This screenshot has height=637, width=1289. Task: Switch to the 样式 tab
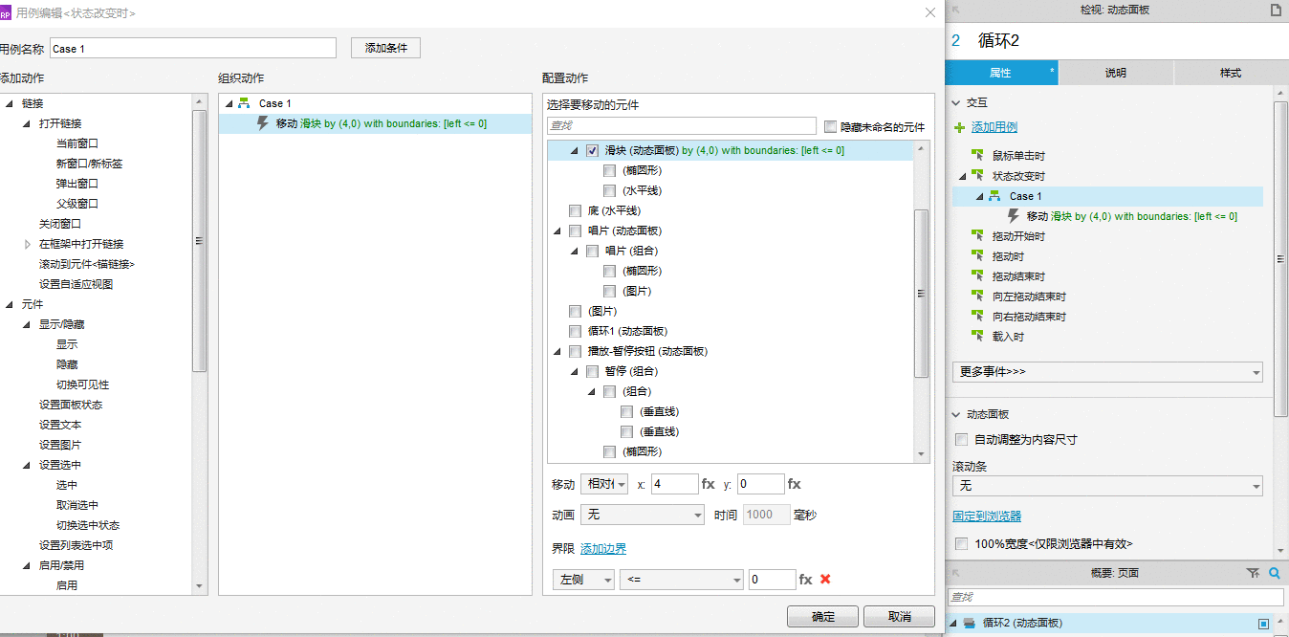point(1231,73)
